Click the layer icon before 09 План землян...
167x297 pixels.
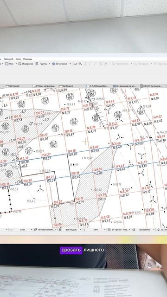(x=35, y=230)
